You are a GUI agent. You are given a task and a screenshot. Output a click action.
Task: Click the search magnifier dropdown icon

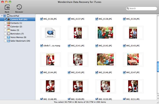[128, 8]
